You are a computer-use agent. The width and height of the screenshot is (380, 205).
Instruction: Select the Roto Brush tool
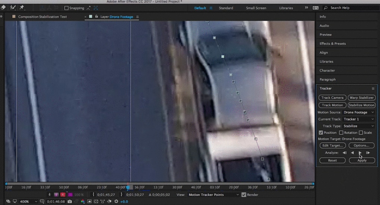point(13,7)
